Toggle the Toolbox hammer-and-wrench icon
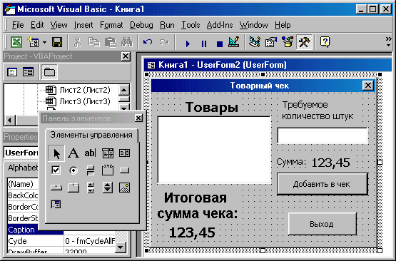 [x=304, y=42]
